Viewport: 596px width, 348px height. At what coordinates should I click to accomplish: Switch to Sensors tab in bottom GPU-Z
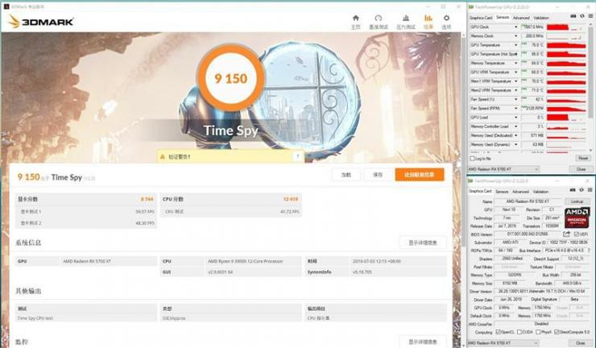(x=502, y=192)
